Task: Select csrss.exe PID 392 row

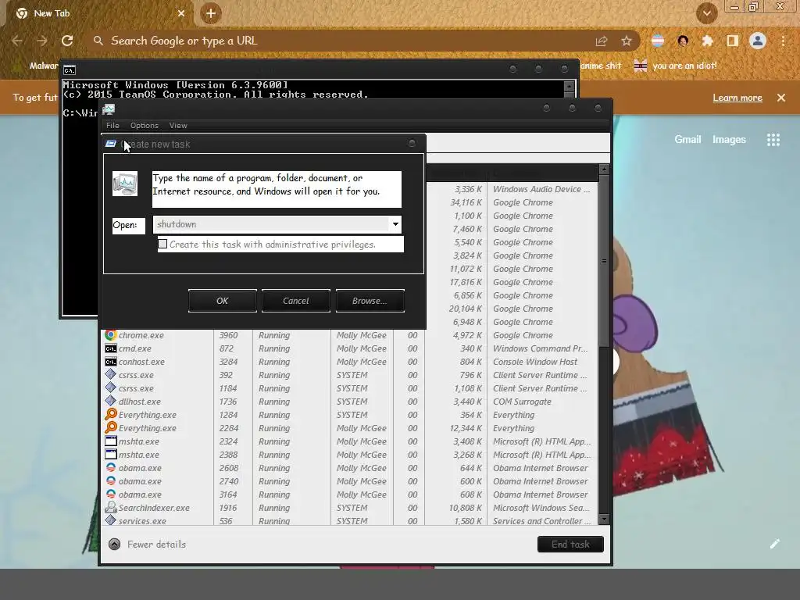Action: 349,375
